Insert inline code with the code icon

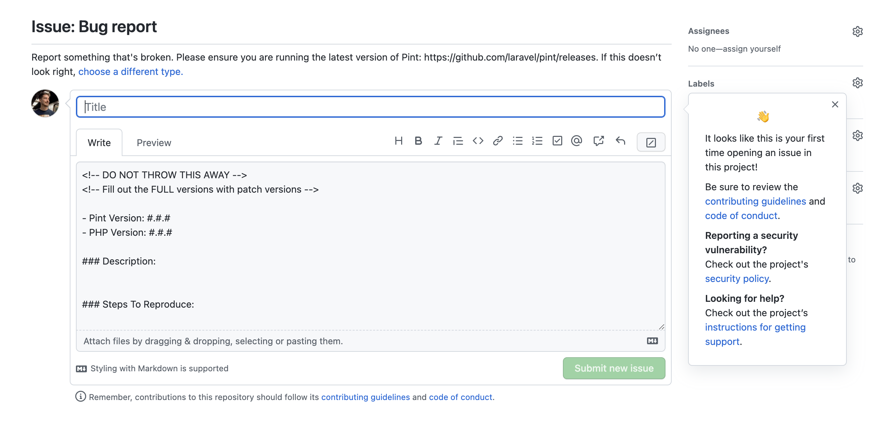[x=478, y=141]
